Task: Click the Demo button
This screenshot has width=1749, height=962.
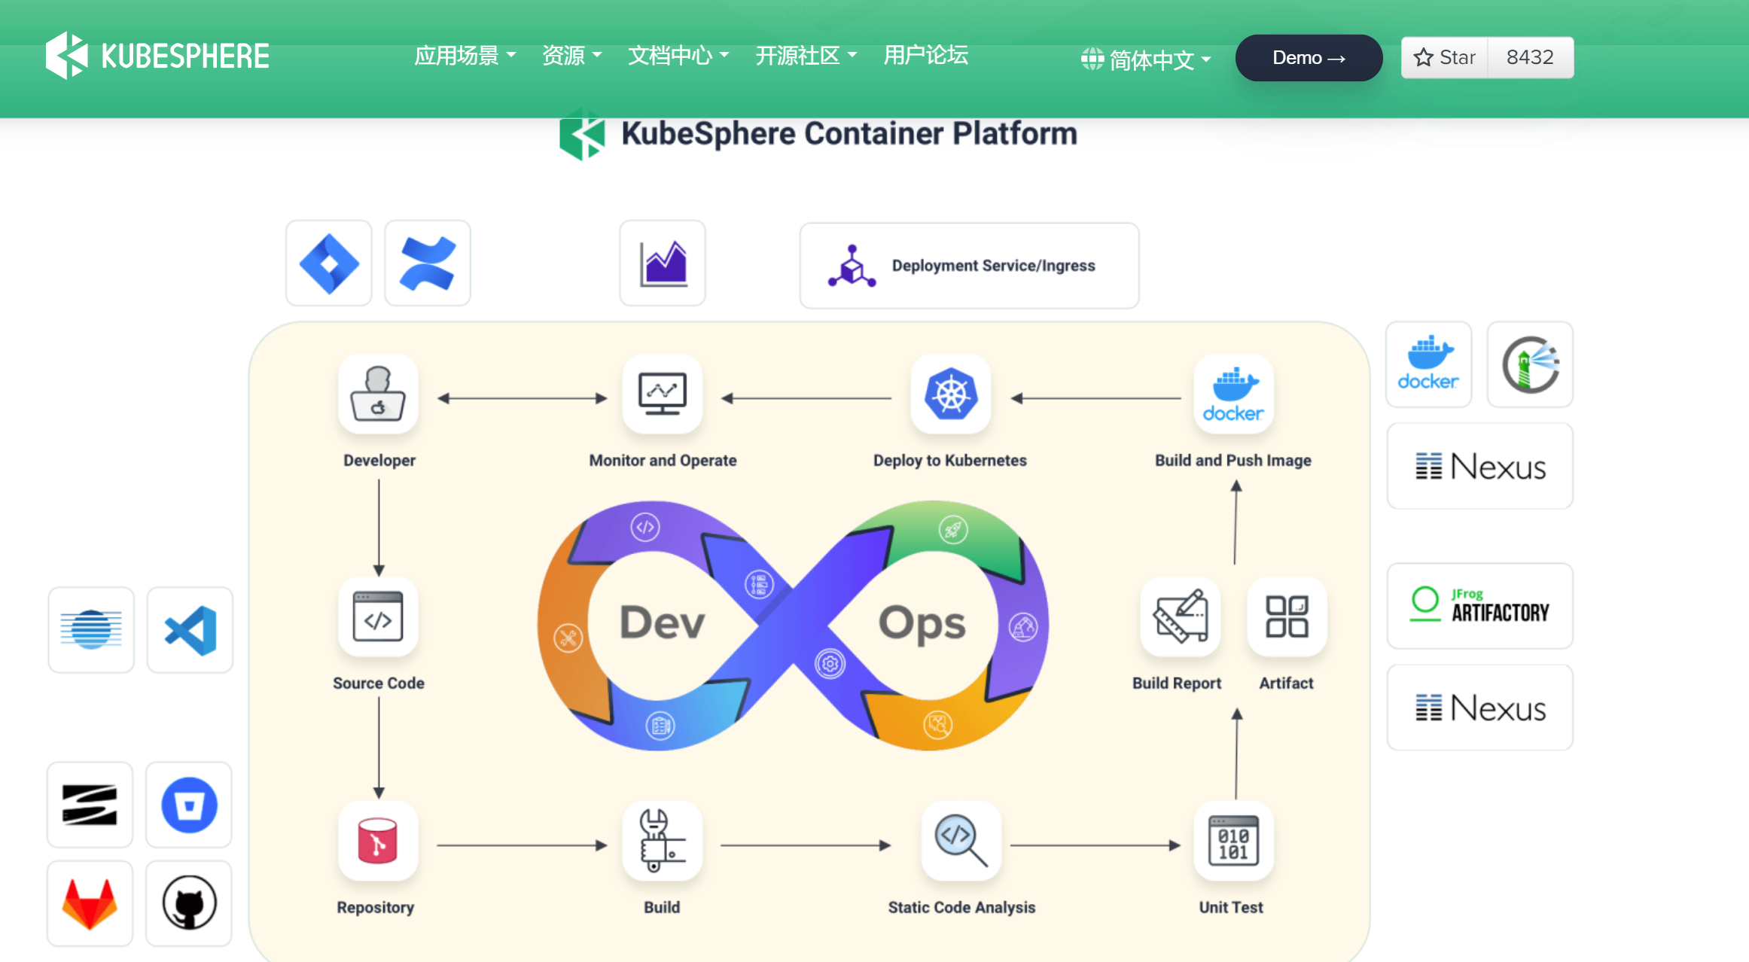Action: pyautogui.click(x=1308, y=57)
